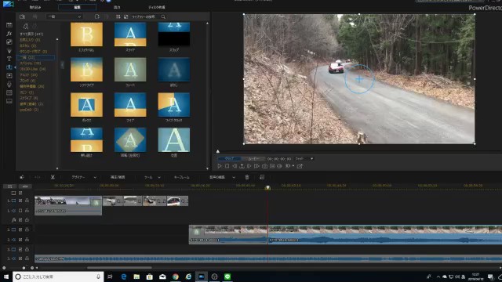Screen dimensions: 502x282
Task: Click the timeline horizontal scrollbar
Action: [119, 268]
